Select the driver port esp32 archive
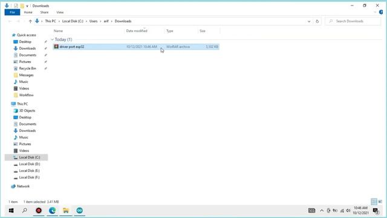387x218 pixels. pyautogui.click(x=136, y=47)
